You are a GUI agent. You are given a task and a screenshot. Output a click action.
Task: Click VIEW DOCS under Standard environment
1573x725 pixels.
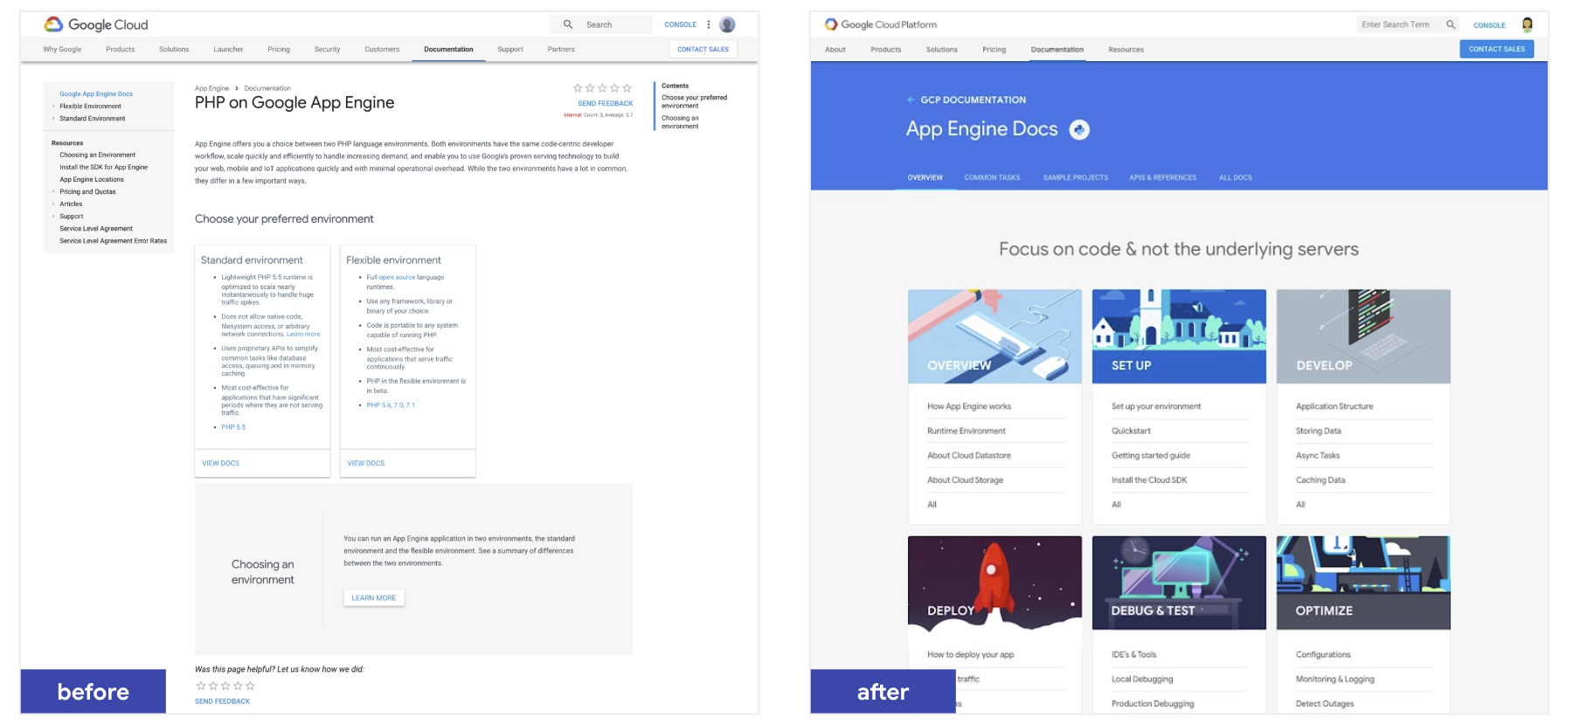point(220,463)
